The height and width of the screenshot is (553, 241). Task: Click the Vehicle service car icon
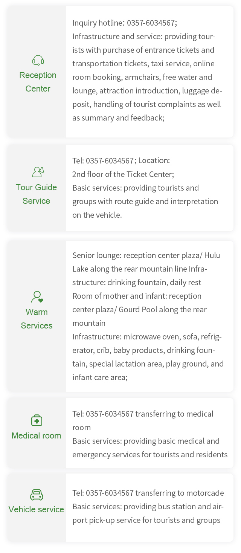coord(37,495)
